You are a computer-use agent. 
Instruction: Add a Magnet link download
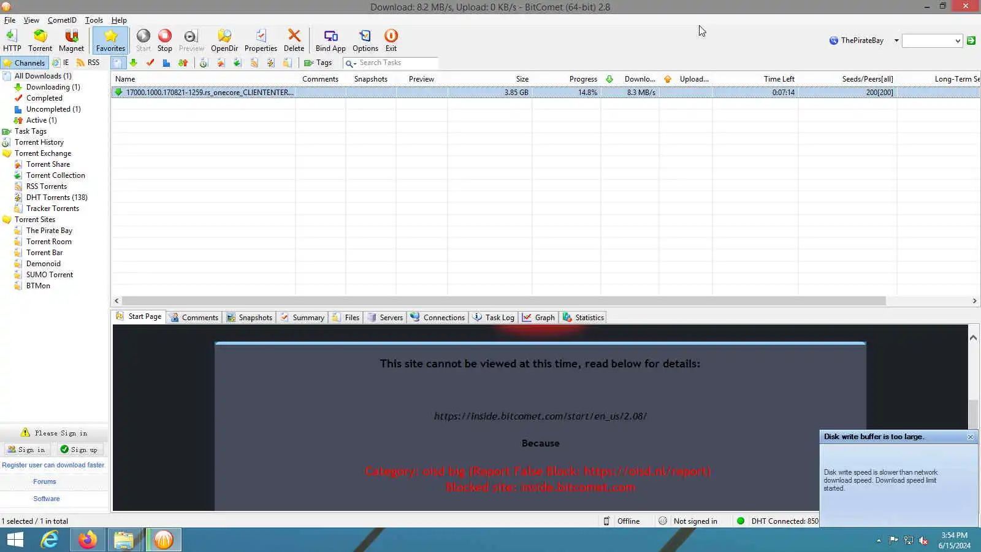point(71,40)
